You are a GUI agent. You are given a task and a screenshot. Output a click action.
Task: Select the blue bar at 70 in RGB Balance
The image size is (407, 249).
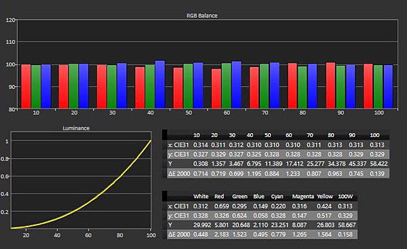[274, 85]
